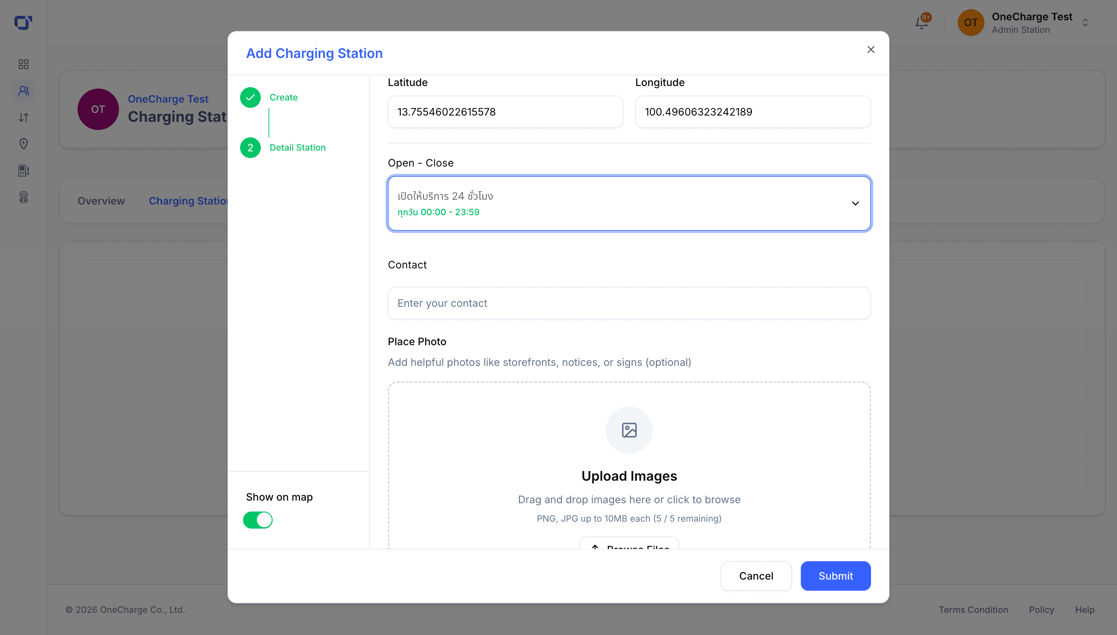The height and width of the screenshot is (635, 1117).
Task: Click the purple OT avatar on page
Action: pyautogui.click(x=98, y=109)
